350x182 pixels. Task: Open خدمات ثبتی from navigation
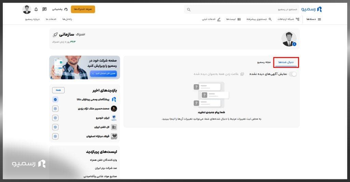tap(211, 19)
